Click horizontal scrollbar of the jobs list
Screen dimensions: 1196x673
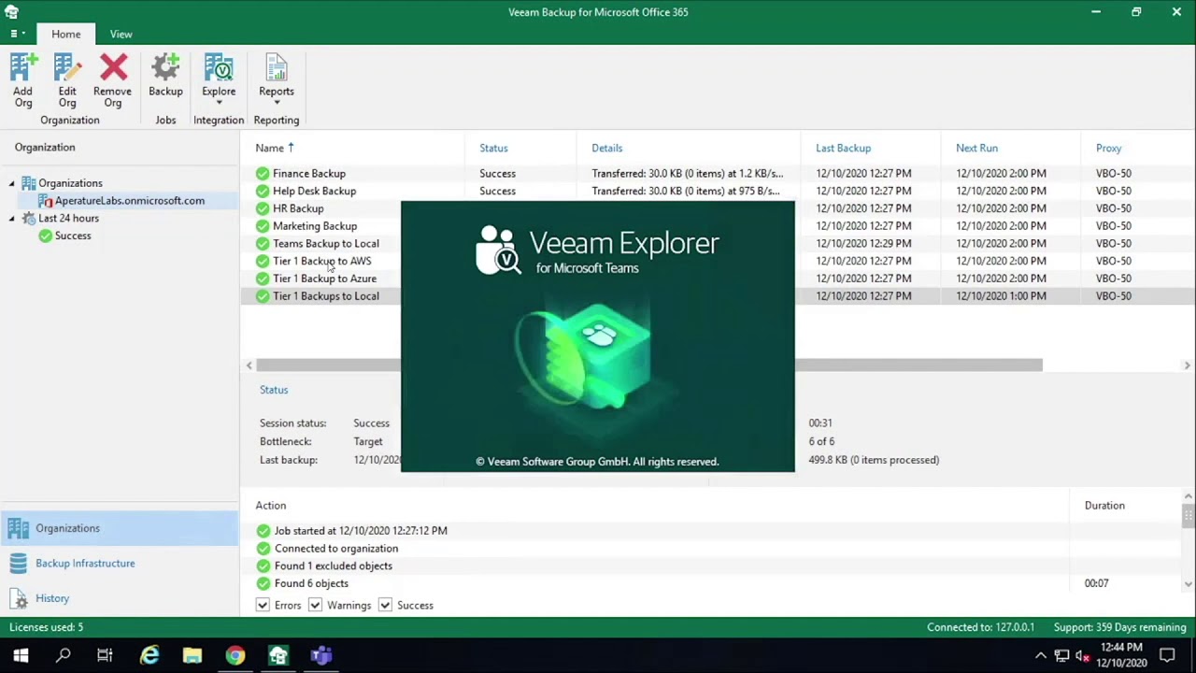click(648, 365)
